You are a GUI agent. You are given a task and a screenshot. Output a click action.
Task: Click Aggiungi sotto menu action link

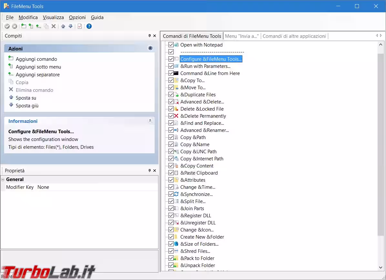point(38,67)
